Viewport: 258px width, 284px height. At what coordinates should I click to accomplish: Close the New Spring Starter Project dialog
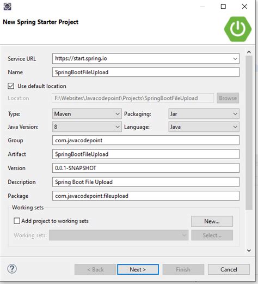[244, 7]
